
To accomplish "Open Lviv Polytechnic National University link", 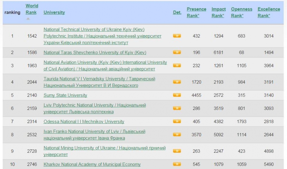I will click(x=95, y=108).
